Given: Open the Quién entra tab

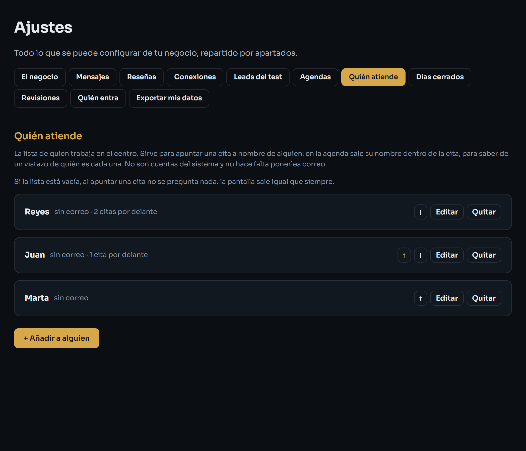Looking at the screenshot, I should pyautogui.click(x=98, y=98).
